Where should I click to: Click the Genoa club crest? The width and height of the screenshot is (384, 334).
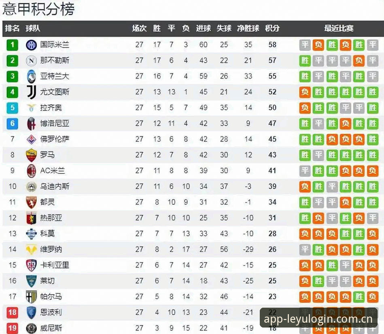[31, 218]
